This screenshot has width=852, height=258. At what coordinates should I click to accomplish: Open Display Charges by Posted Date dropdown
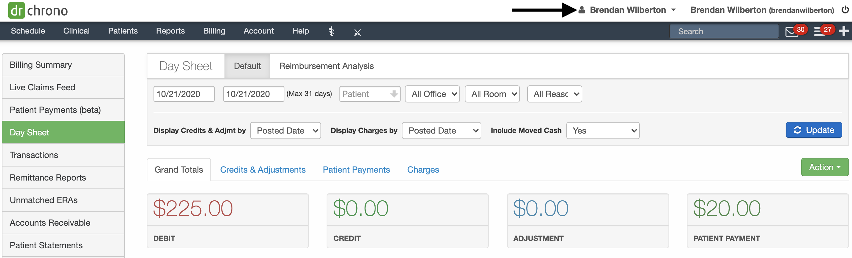click(441, 131)
